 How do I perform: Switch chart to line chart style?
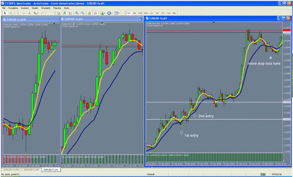(x=70, y=13)
